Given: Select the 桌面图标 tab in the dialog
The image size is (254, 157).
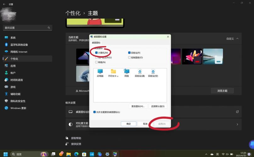Looking at the screenshot, I should tap(96, 43).
